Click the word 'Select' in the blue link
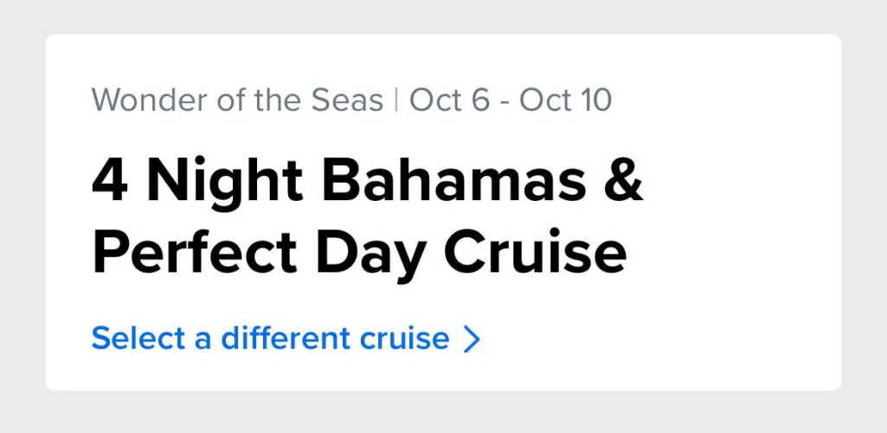The height and width of the screenshot is (433, 887). [138, 339]
